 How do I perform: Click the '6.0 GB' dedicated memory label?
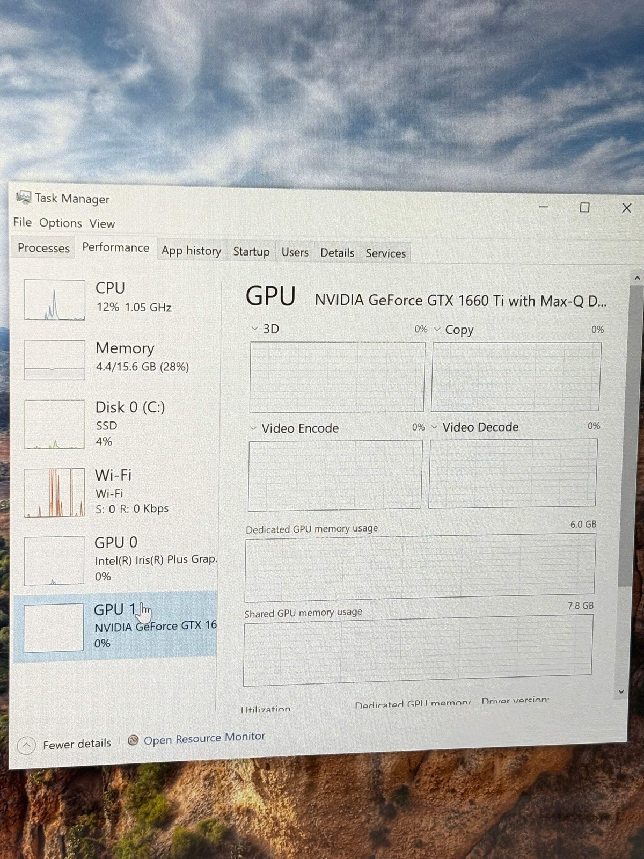pos(583,524)
